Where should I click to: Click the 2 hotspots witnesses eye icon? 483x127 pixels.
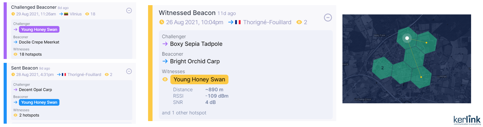tap(16, 115)
